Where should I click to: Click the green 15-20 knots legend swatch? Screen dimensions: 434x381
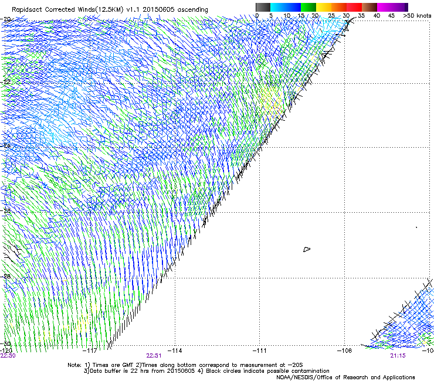pos(308,7)
